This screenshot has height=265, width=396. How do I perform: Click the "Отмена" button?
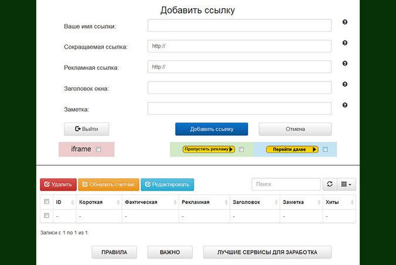point(295,129)
